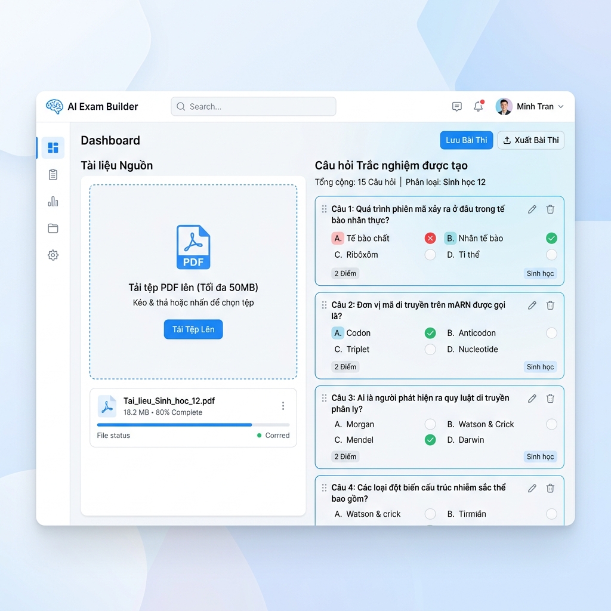Click the 18.2 MB • 80% Complete text
Image resolution: width=611 pixels, height=611 pixels.
coord(163,412)
